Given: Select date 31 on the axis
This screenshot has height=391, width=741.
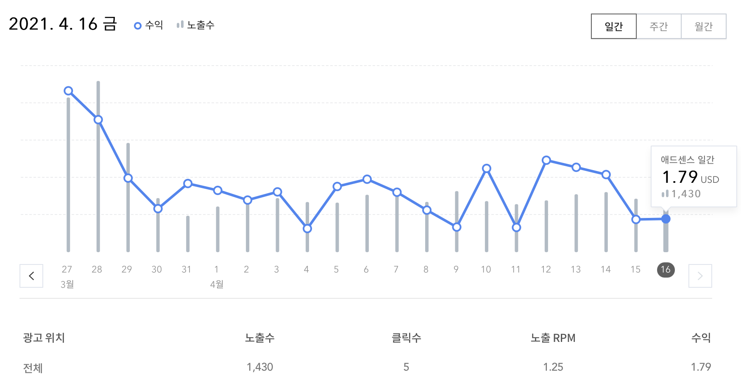Looking at the screenshot, I should (x=187, y=270).
